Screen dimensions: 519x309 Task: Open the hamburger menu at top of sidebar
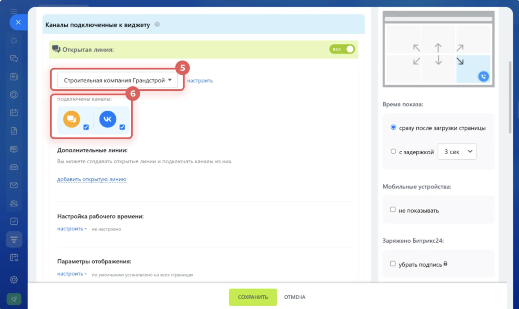pyautogui.click(x=14, y=11)
